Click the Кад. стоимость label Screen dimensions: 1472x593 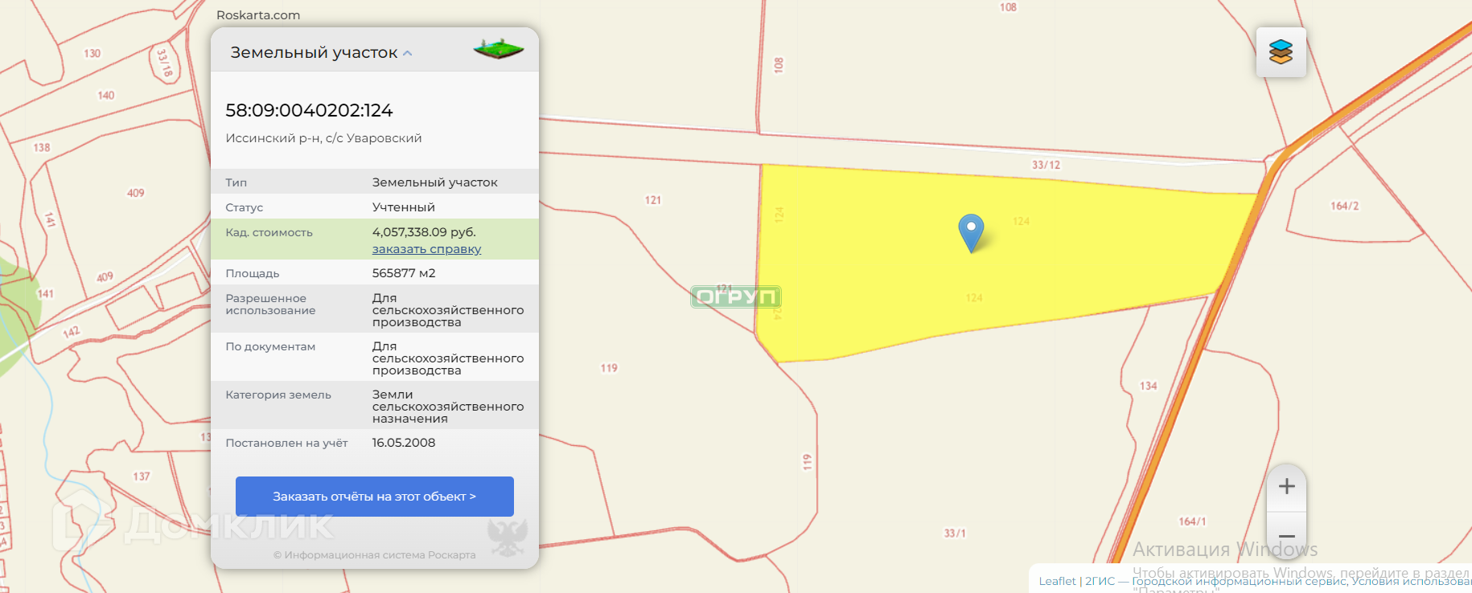(269, 232)
